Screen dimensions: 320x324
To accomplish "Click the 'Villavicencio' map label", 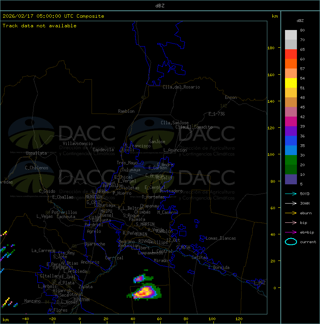I will click(78, 144).
